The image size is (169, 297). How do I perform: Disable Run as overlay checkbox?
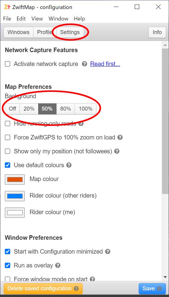pos(8,265)
